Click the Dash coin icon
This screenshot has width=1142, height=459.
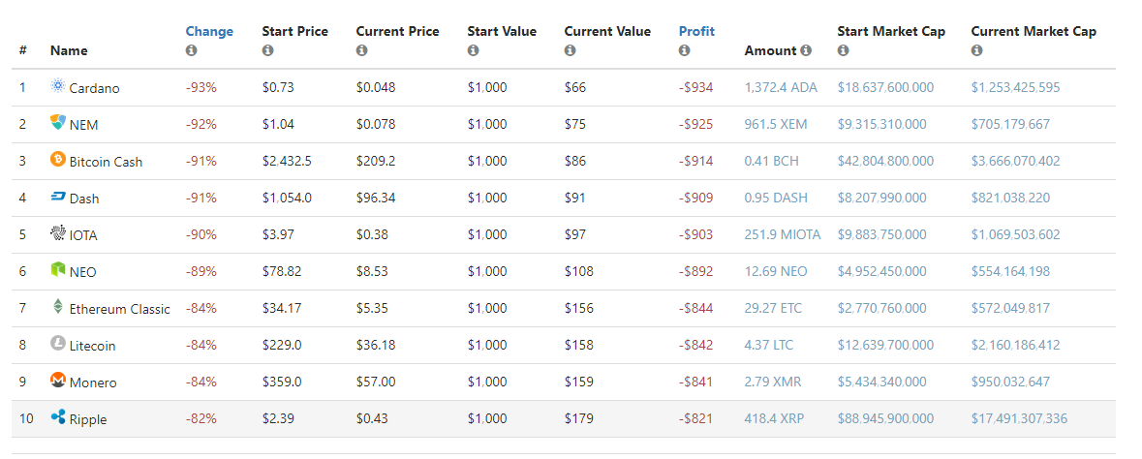57,198
